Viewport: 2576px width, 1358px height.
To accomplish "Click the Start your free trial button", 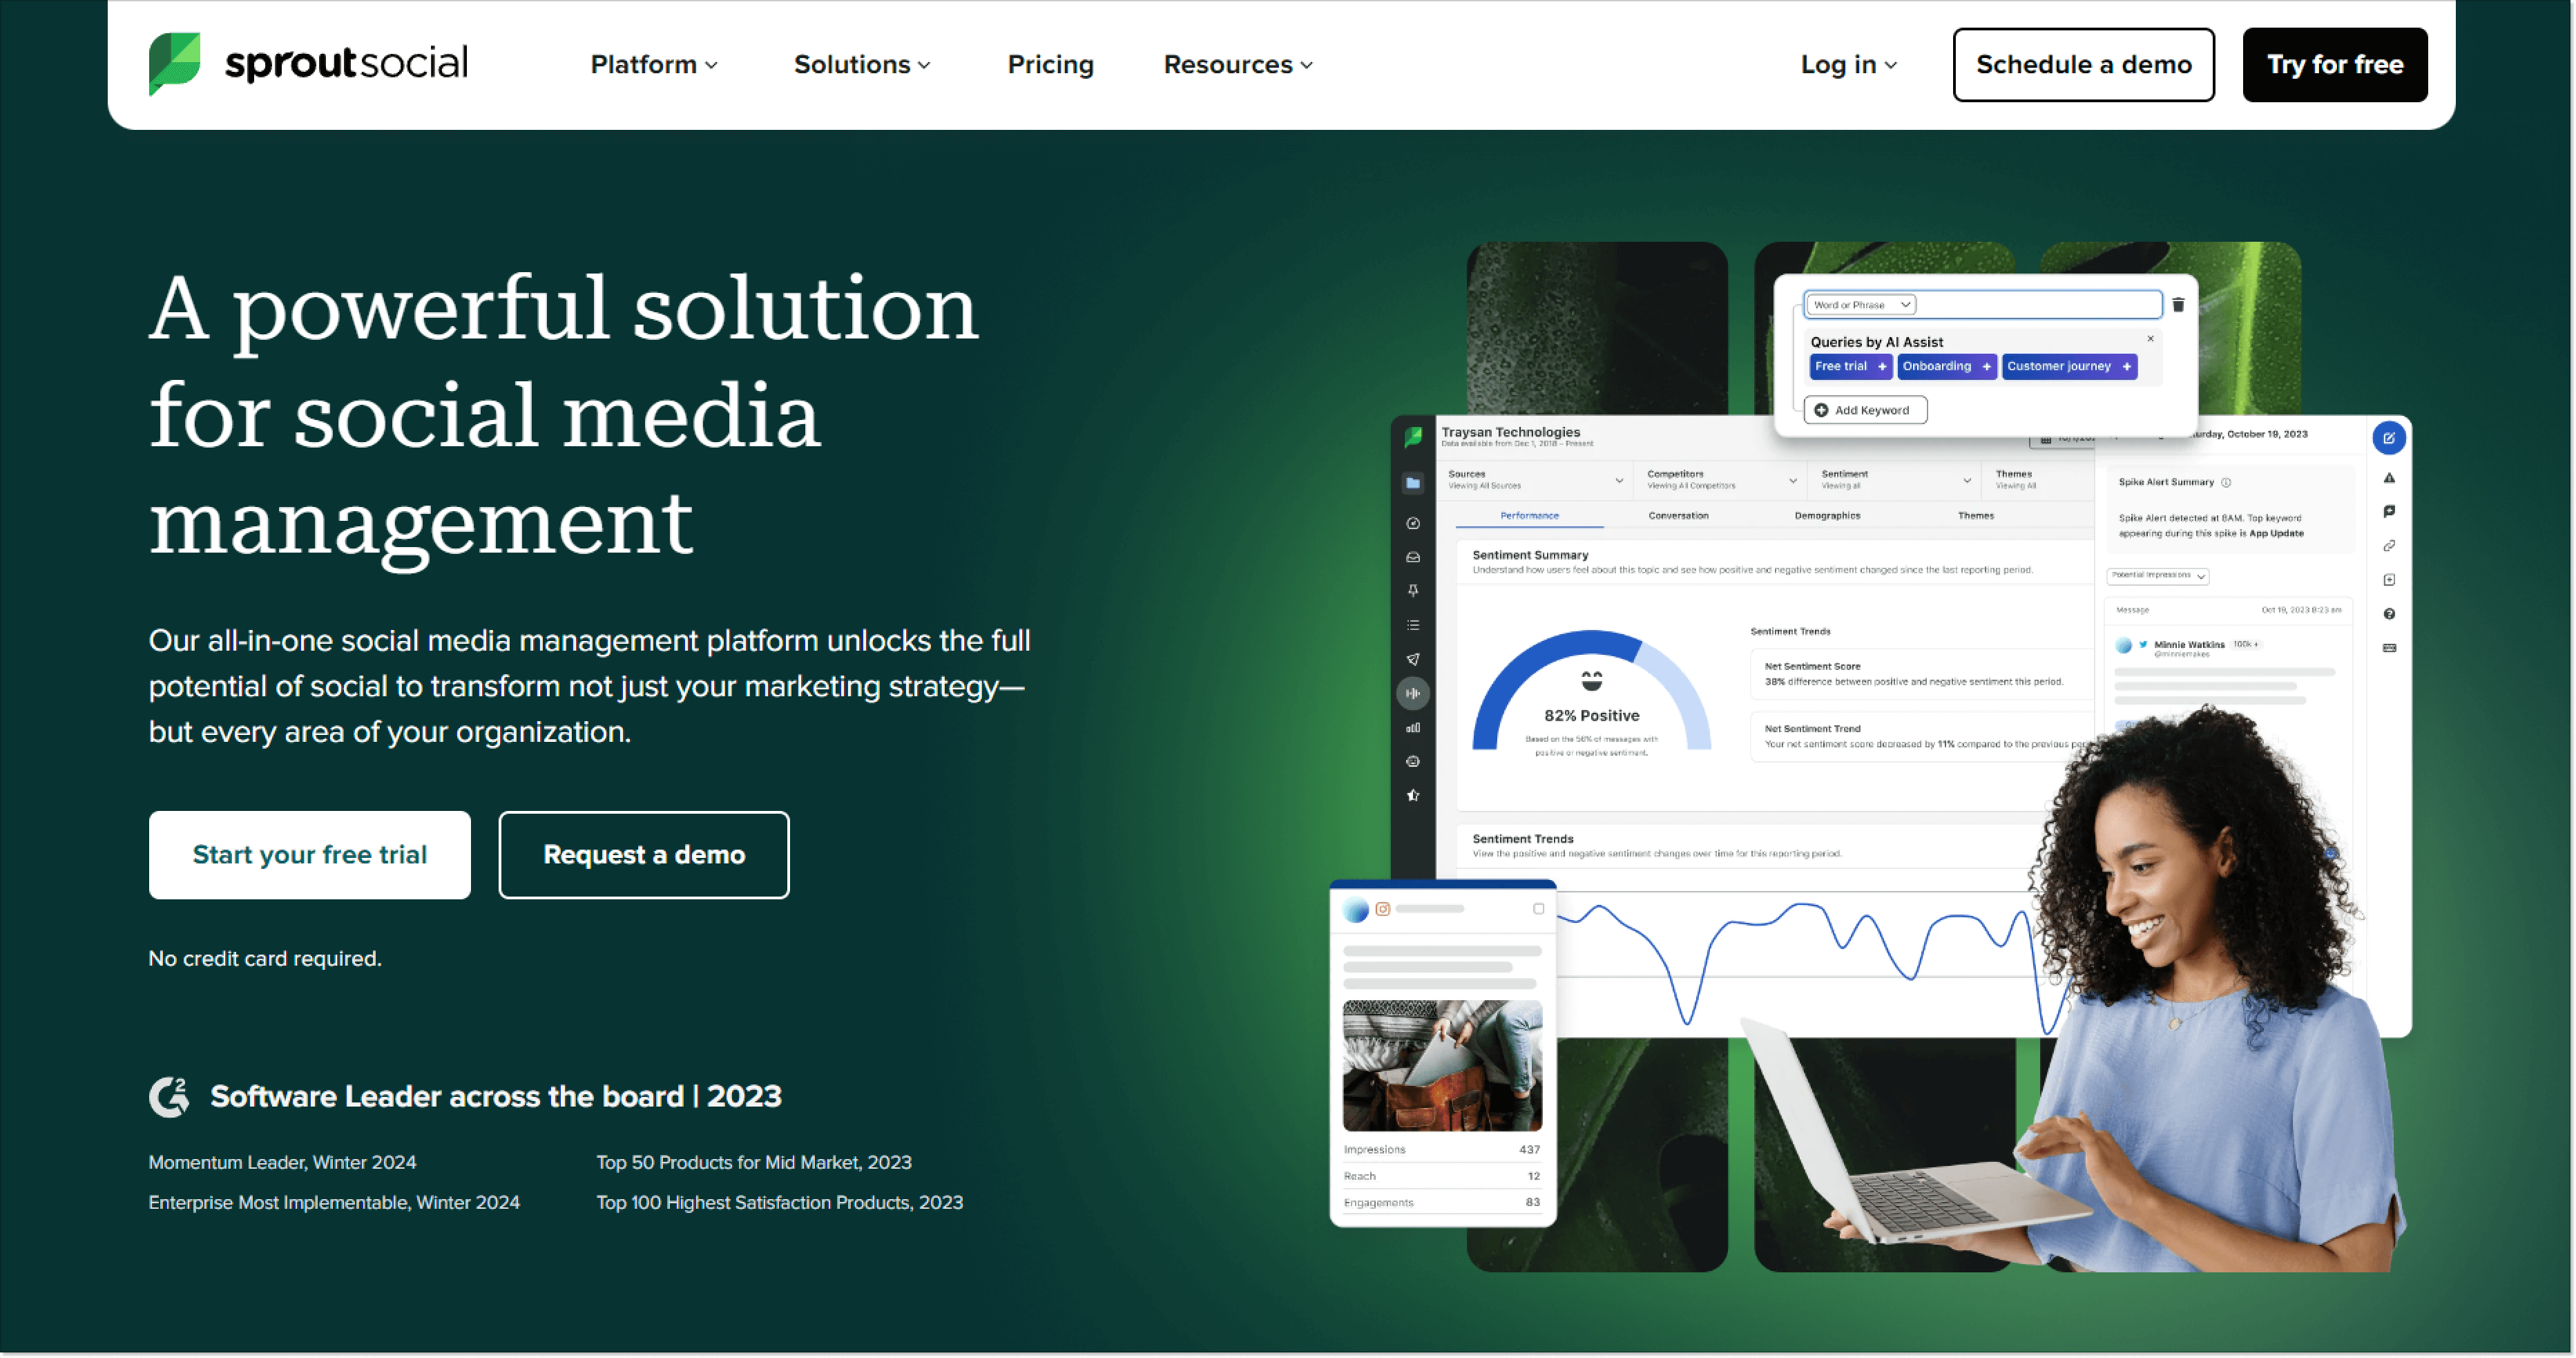I will click(x=311, y=855).
